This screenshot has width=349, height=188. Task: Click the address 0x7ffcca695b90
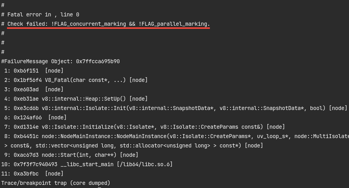[98, 61]
